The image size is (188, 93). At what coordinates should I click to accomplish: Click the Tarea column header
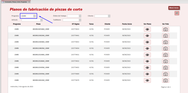[x=91, y=24]
